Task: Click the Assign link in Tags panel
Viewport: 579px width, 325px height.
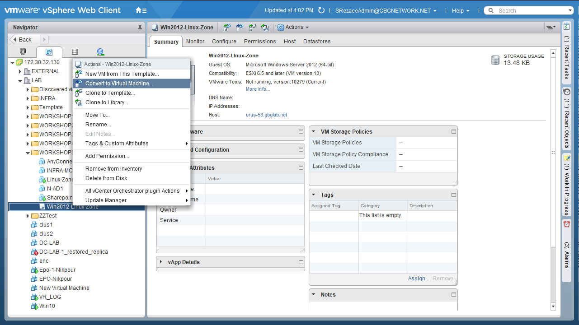Action: [x=418, y=279]
